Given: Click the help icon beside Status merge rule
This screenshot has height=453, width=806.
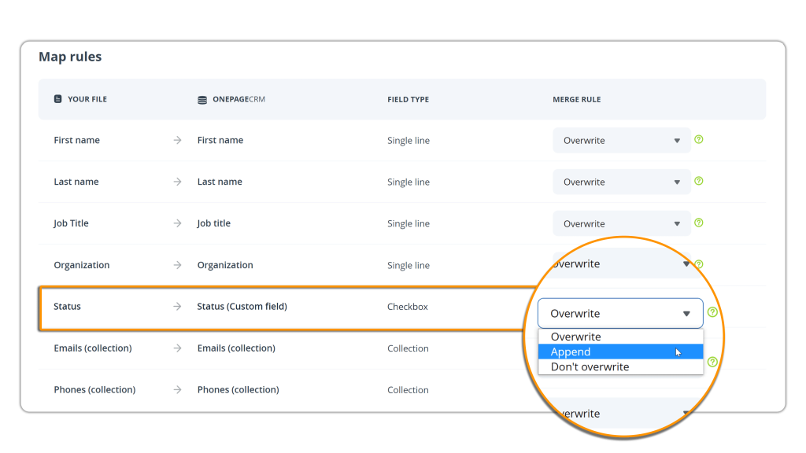Looking at the screenshot, I should (712, 312).
